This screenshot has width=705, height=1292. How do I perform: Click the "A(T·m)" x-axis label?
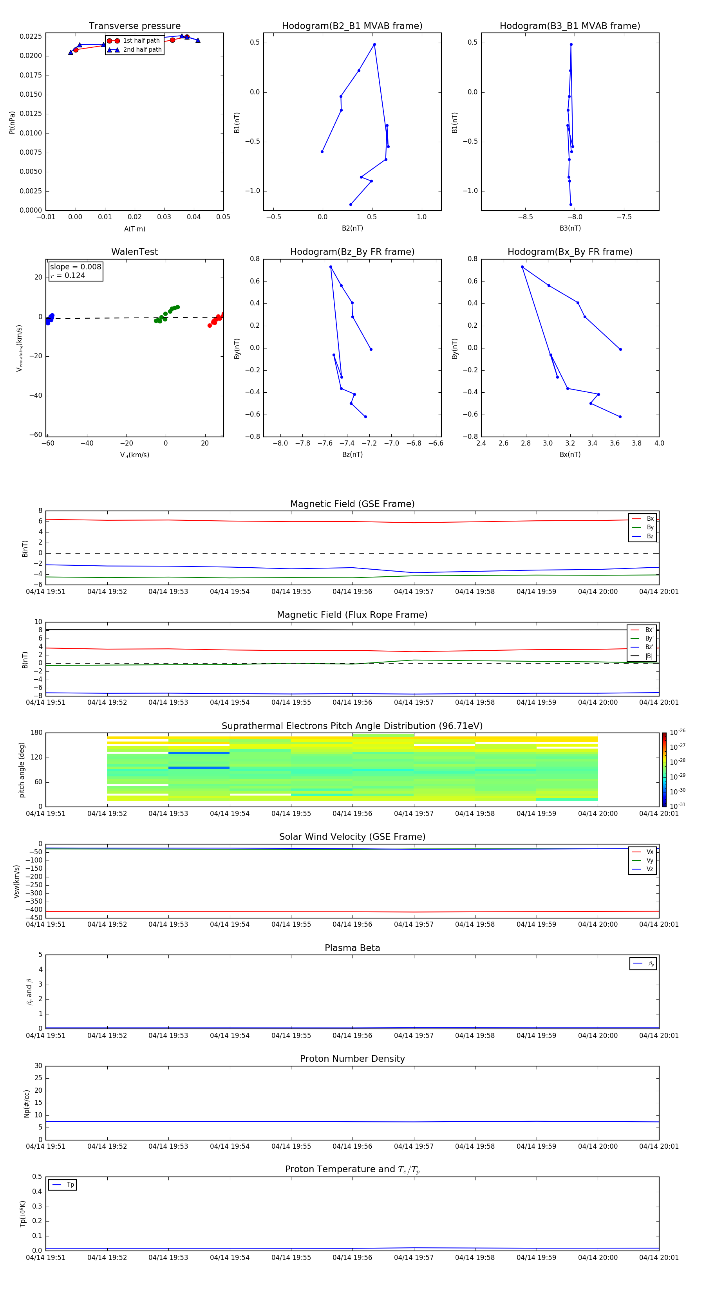pyautogui.click(x=134, y=229)
